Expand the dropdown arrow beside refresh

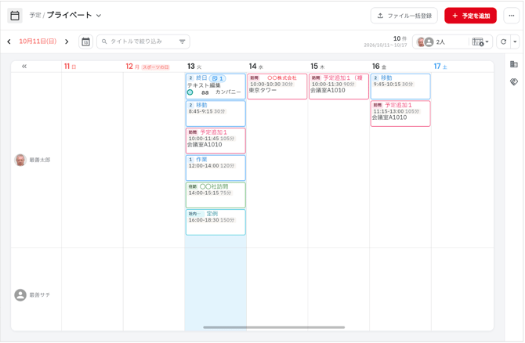pos(515,42)
